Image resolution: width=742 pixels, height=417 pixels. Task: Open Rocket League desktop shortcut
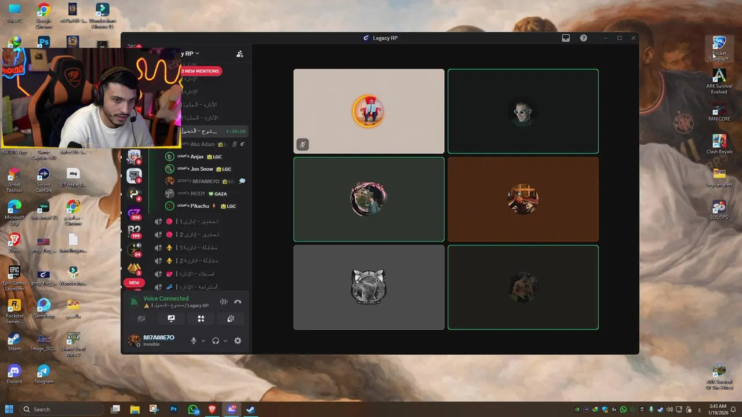719,49
